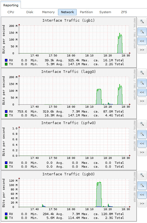Zoom out on the igb1 traffic graph
This screenshot has width=147, height=223.
[142, 32]
